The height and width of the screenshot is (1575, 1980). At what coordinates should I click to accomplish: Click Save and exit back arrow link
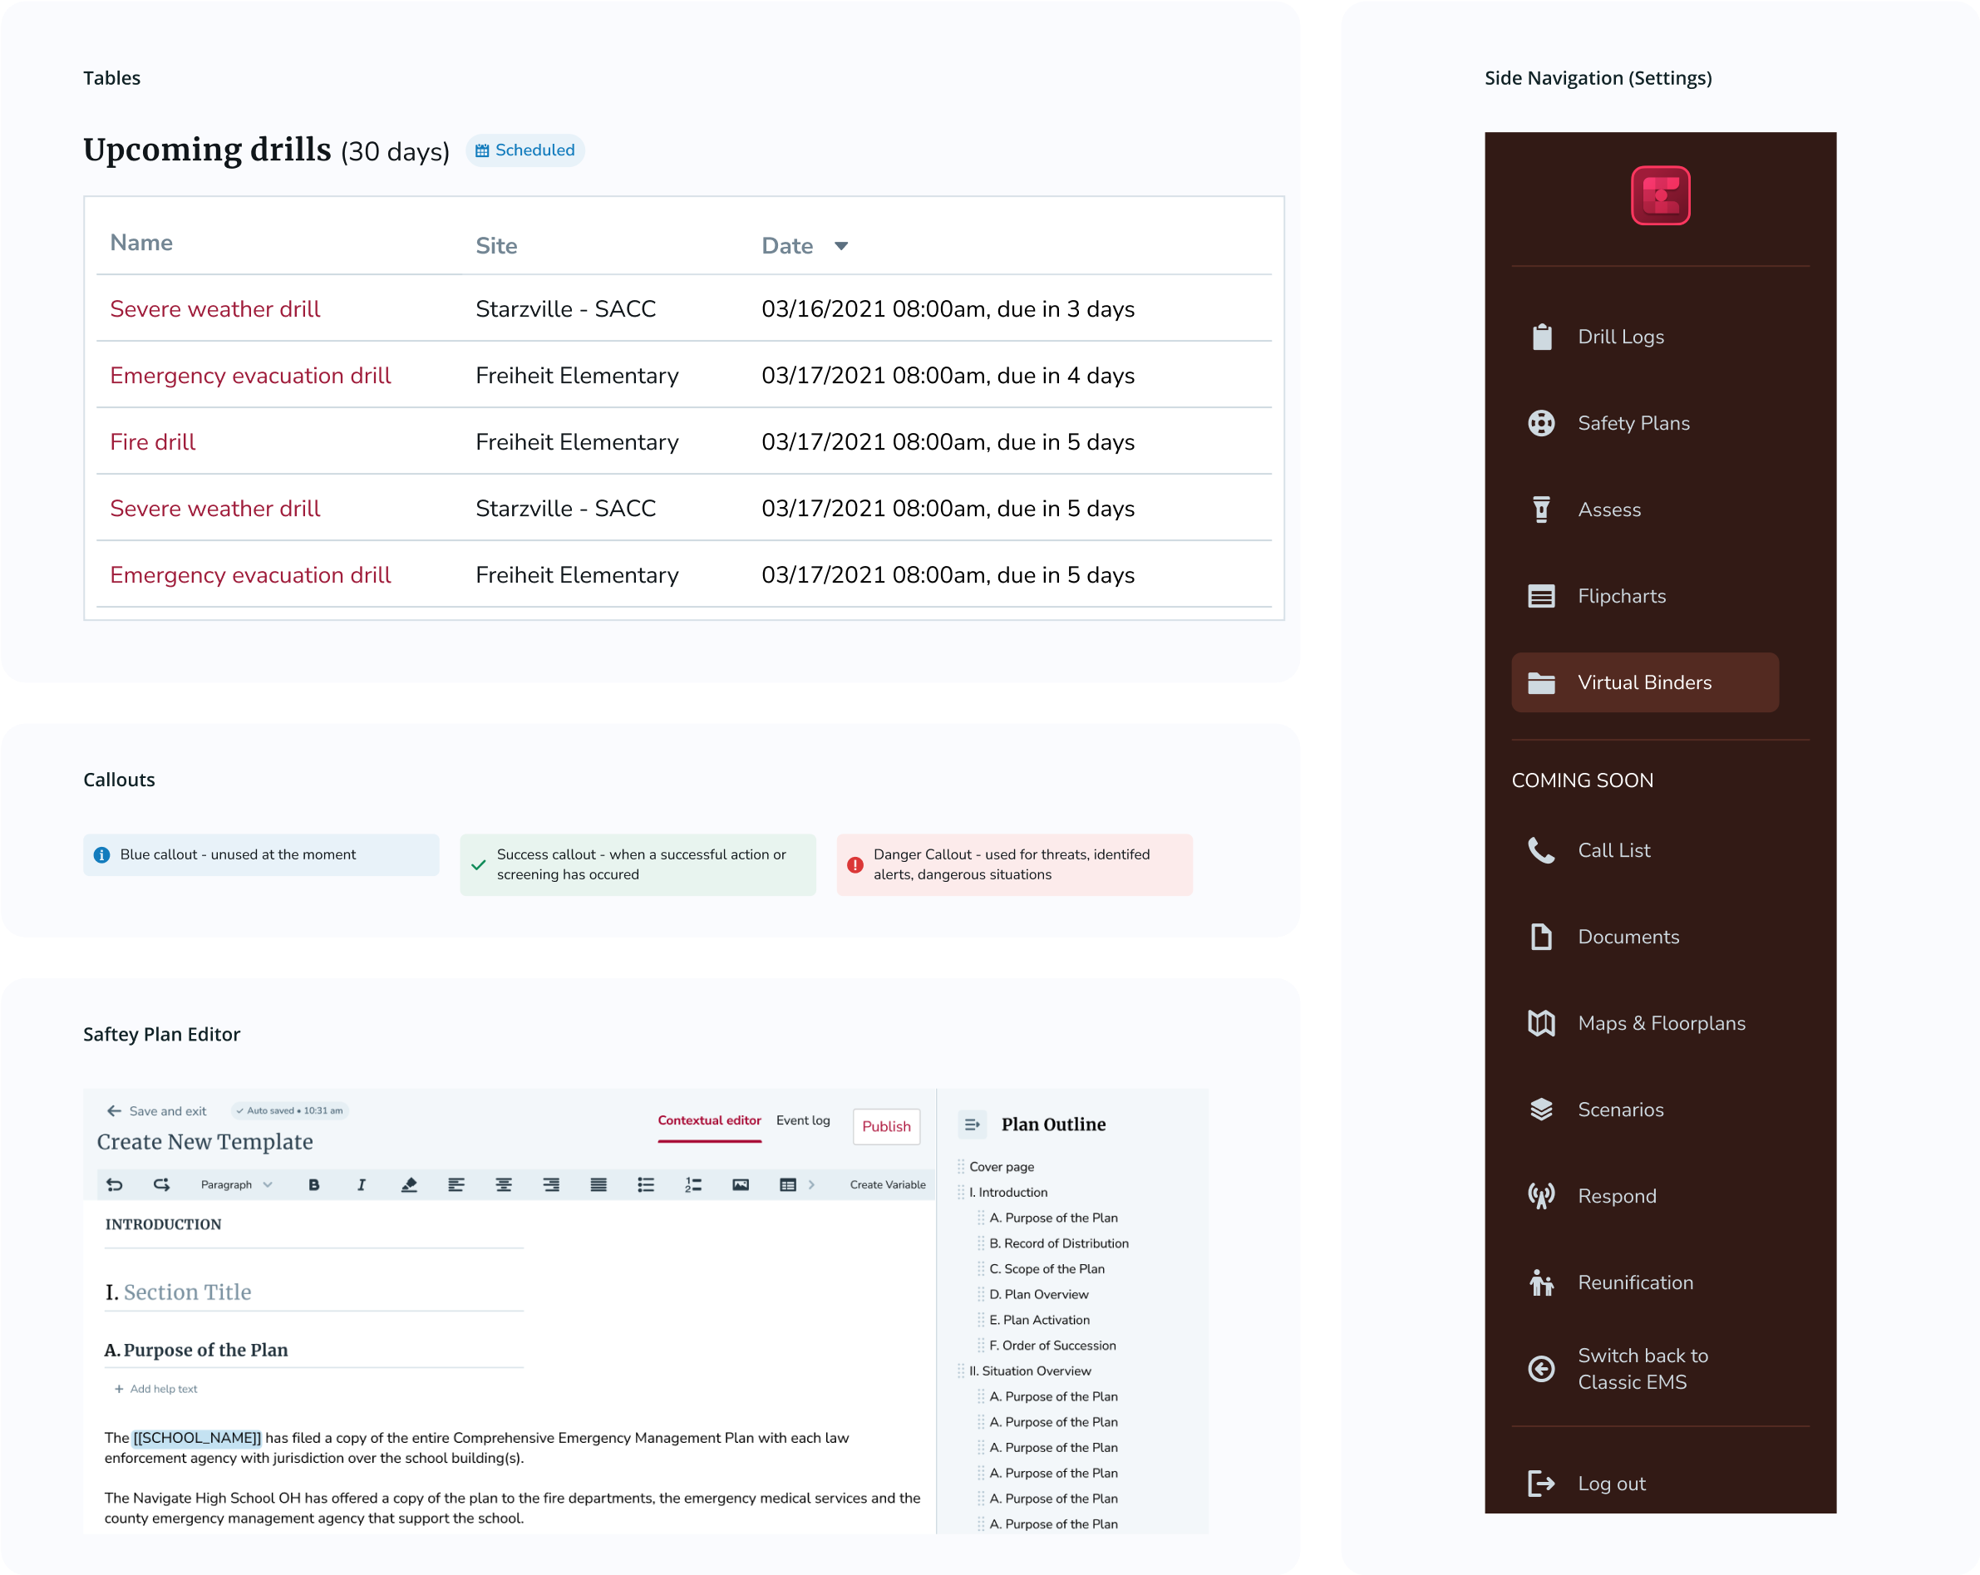pos(157,1111)
